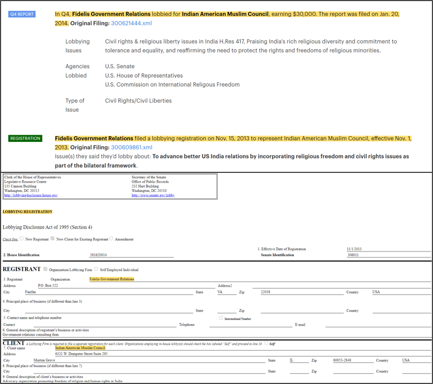Click the registrant address field P.O. Box 522

(126, 285)
